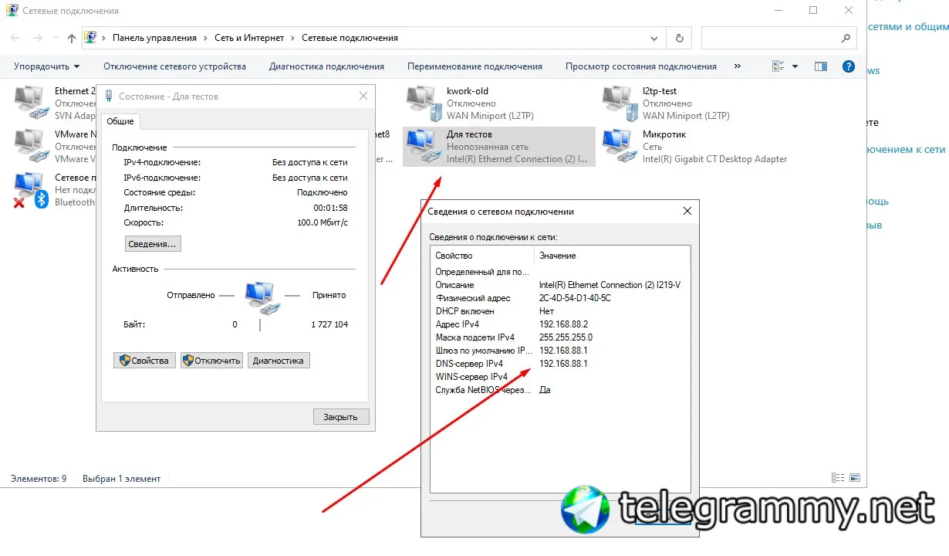Click Сеть и Интернет breadcrumb
The image size is (949, 556).
coord(248,38)
